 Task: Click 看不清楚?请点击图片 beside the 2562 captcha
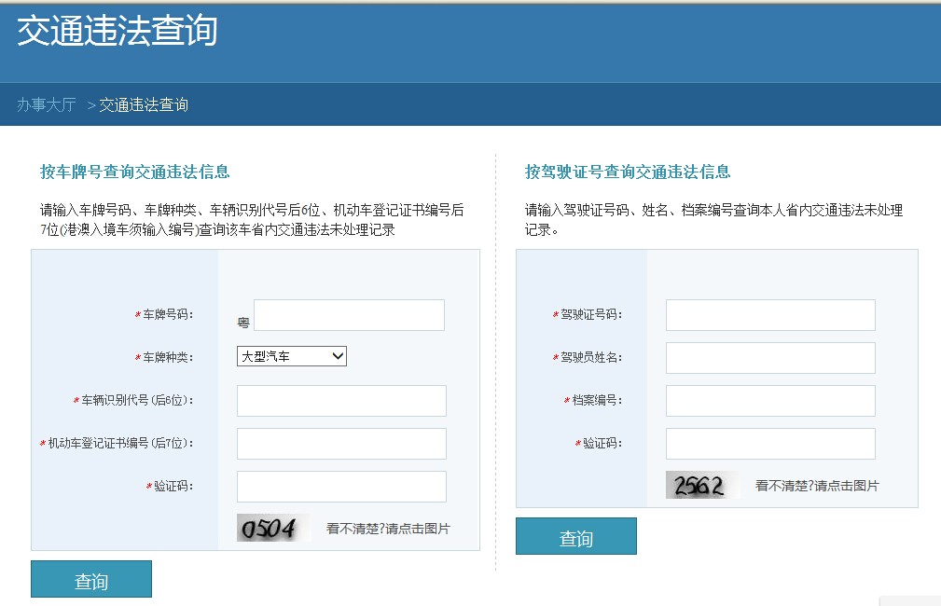[x=817, y=486]
